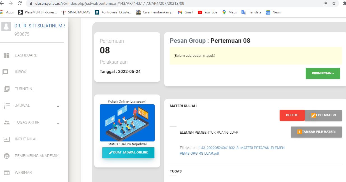Open YouTube bookmark

208,12
